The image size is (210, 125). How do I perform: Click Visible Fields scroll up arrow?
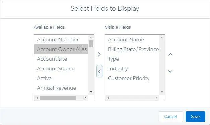[x=162, y=38]
